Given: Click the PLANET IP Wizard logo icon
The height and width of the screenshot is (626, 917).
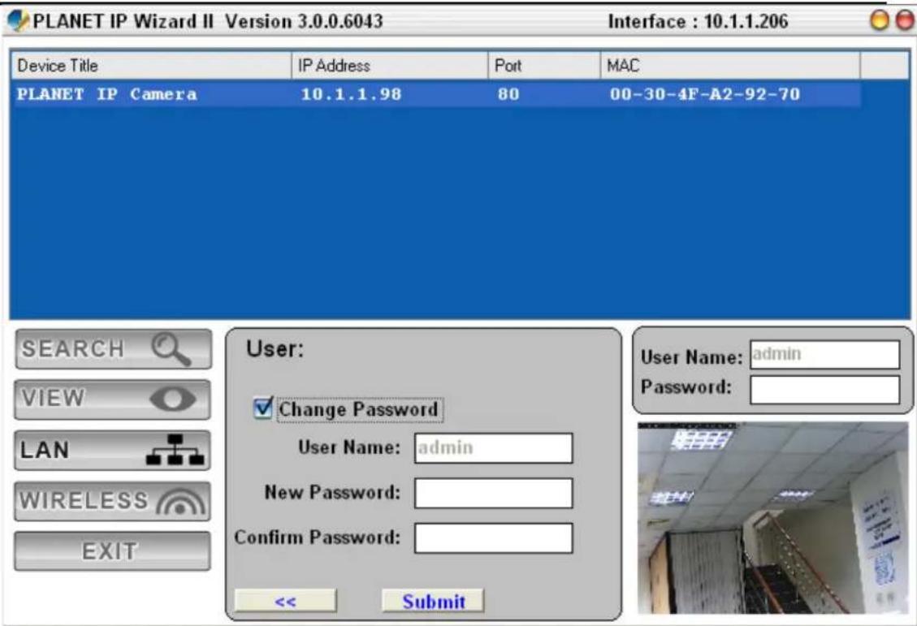Looking at the screenshot, I should 18,21.
